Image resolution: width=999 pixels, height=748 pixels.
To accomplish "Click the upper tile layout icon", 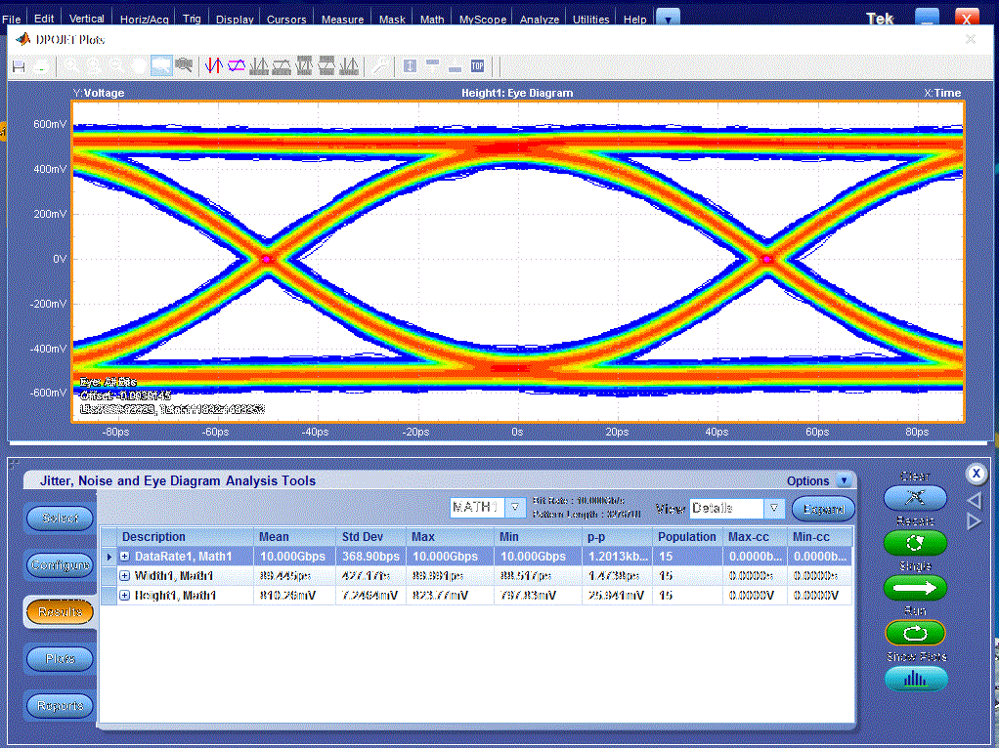I will point(433,62).
